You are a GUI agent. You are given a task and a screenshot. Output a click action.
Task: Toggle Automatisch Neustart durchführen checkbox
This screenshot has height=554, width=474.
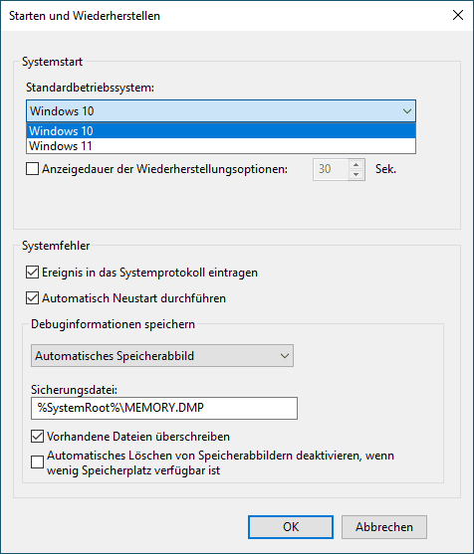(32, 298)
